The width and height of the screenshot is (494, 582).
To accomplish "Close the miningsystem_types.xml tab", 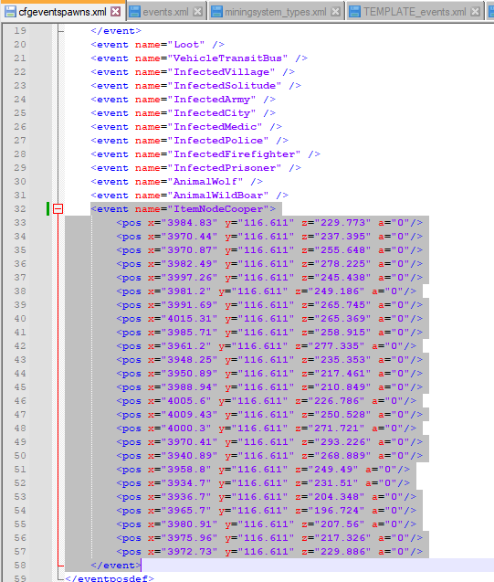I will pos(336,12).
